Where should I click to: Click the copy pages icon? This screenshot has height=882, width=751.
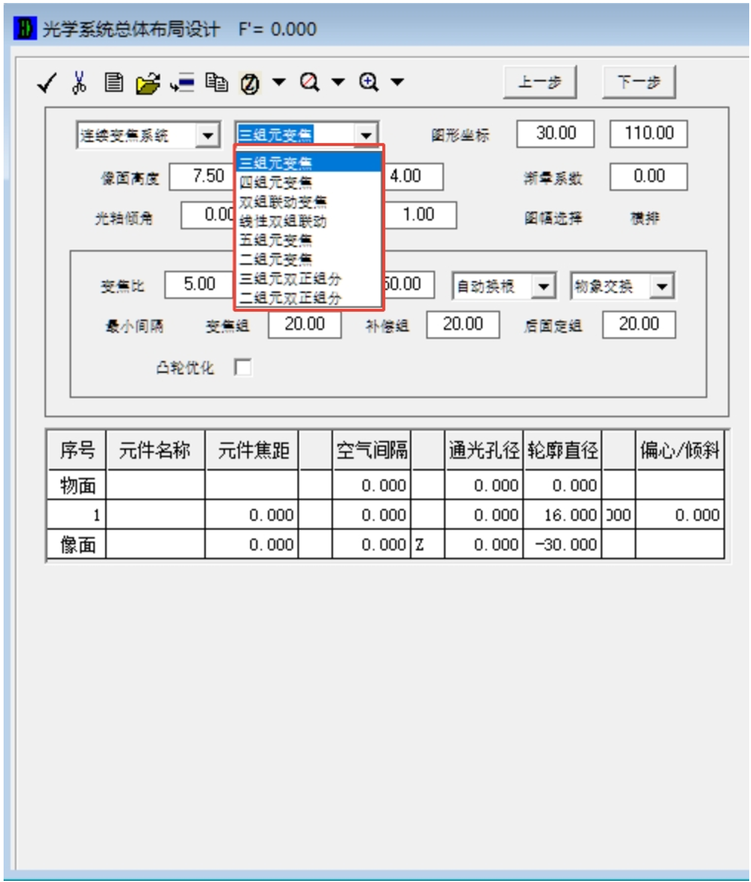[x=217, y=83]
